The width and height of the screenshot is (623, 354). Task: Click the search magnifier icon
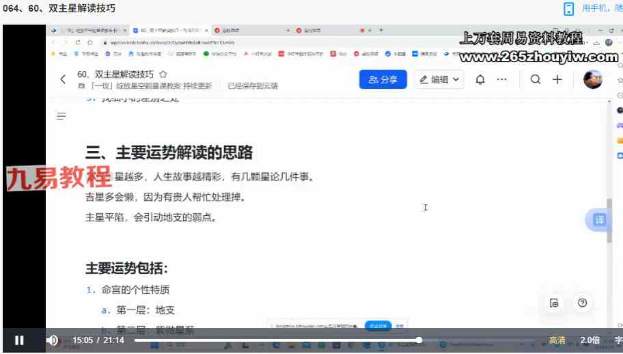point(536,79)
